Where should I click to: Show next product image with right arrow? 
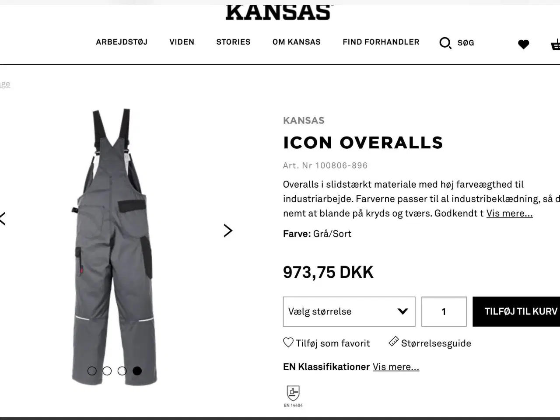click(228, 231)
